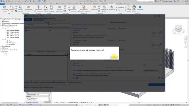Viewport: 189px width, 106px height.
Task: Open the CAD менеджер tool
Action: [51, 9]
